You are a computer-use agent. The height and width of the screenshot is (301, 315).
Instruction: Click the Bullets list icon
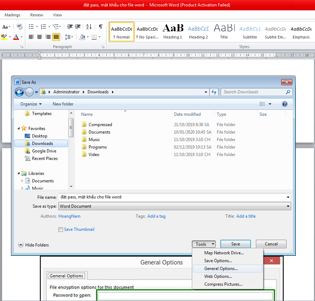(31, 27)
